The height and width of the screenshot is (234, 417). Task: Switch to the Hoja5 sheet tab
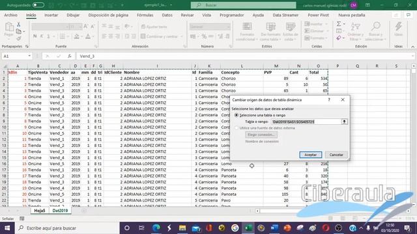(40, 211)
